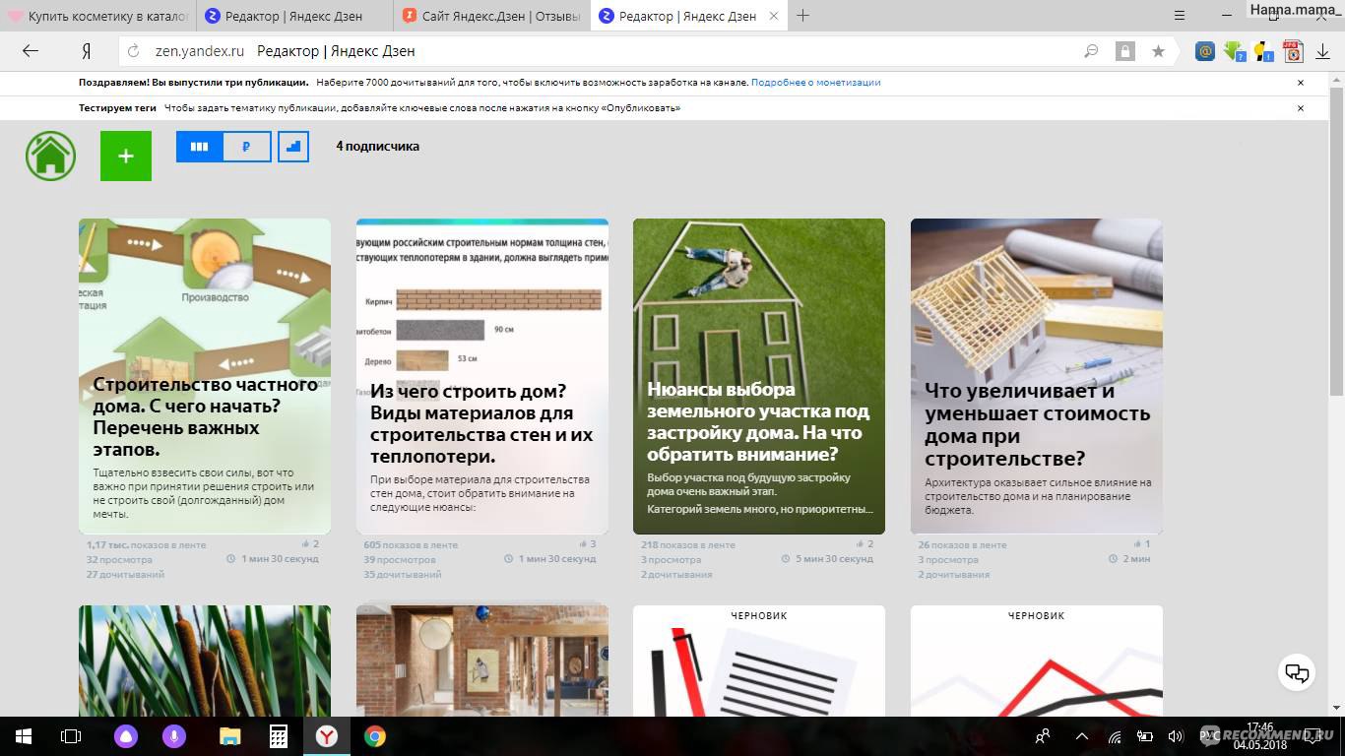
Task: Open File Explorer from the taskbar
Action: [229, 736]
